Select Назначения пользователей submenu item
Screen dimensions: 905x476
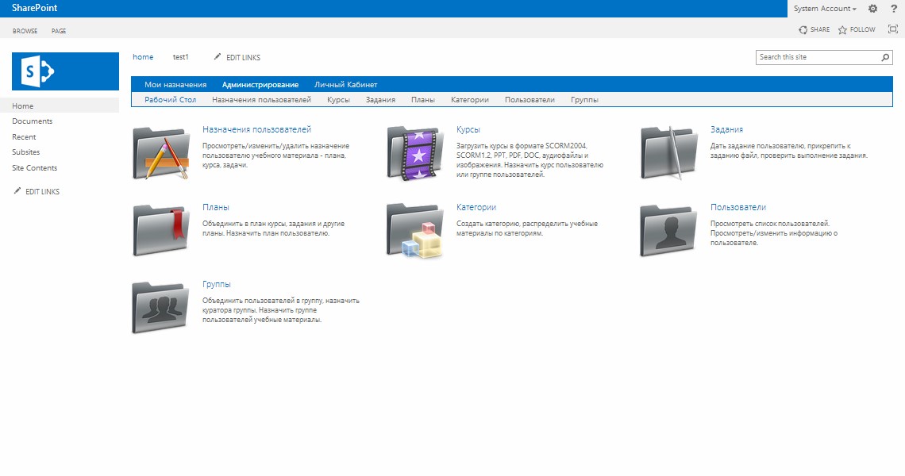click(261, 100)
